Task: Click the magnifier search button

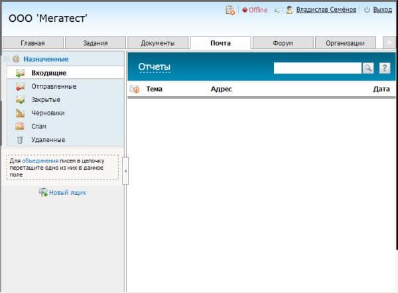Action: point(368,68)
